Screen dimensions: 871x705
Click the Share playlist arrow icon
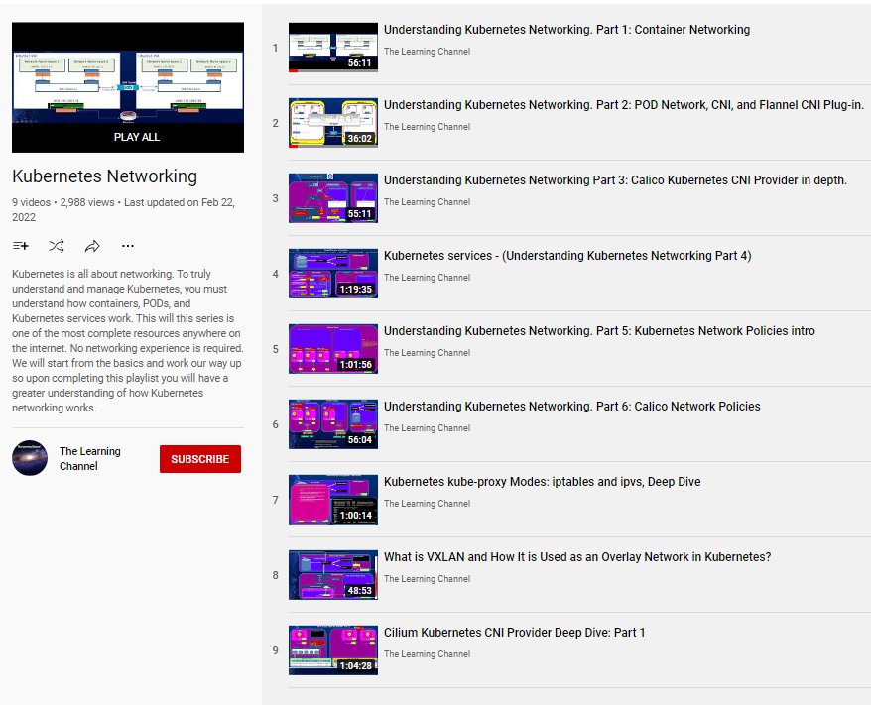tap(92, 246)
